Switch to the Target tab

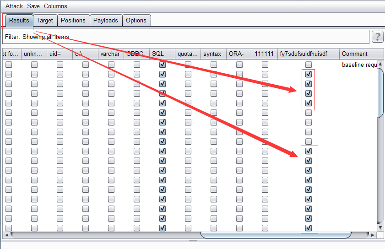pos(45,21)
